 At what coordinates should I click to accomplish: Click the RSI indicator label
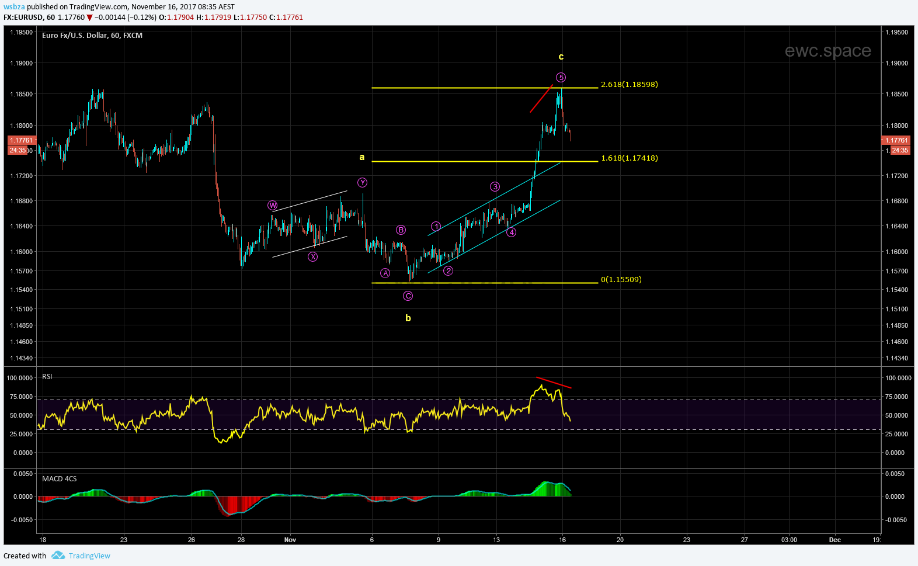[x=47, y=377]
